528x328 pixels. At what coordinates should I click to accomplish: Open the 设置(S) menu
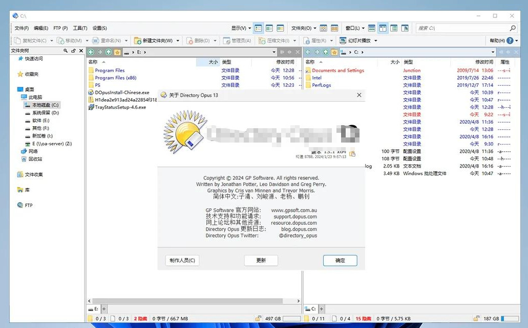pos(100,28)
